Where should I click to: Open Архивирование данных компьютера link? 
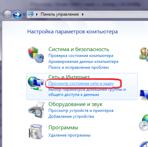[83, 62]
